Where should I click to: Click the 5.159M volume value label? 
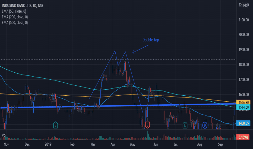tap(243, 137)
